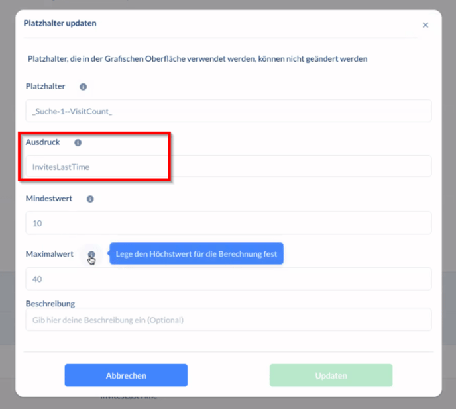Screen dimensions: 456x409
Task: Click the Maximalwert info icon
Action: [91, 255]
